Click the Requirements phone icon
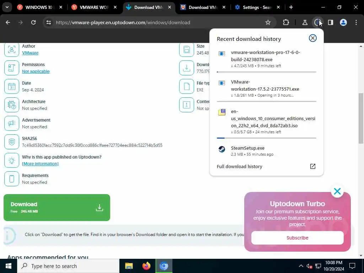The height and width of the screenshot is (273, 364). 12,179
